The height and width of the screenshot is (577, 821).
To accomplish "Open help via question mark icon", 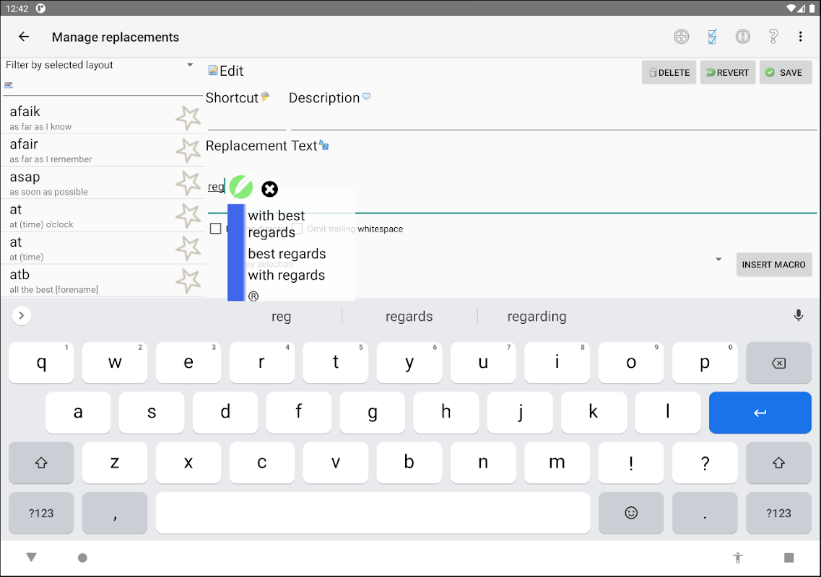I will pos(773,37).
